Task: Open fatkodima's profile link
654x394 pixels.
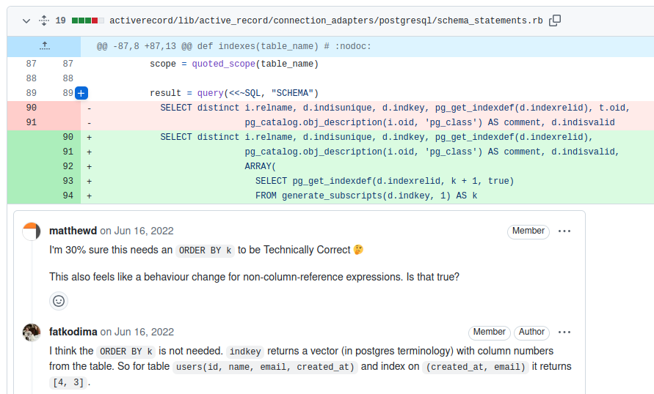Action: coord(73,332)
